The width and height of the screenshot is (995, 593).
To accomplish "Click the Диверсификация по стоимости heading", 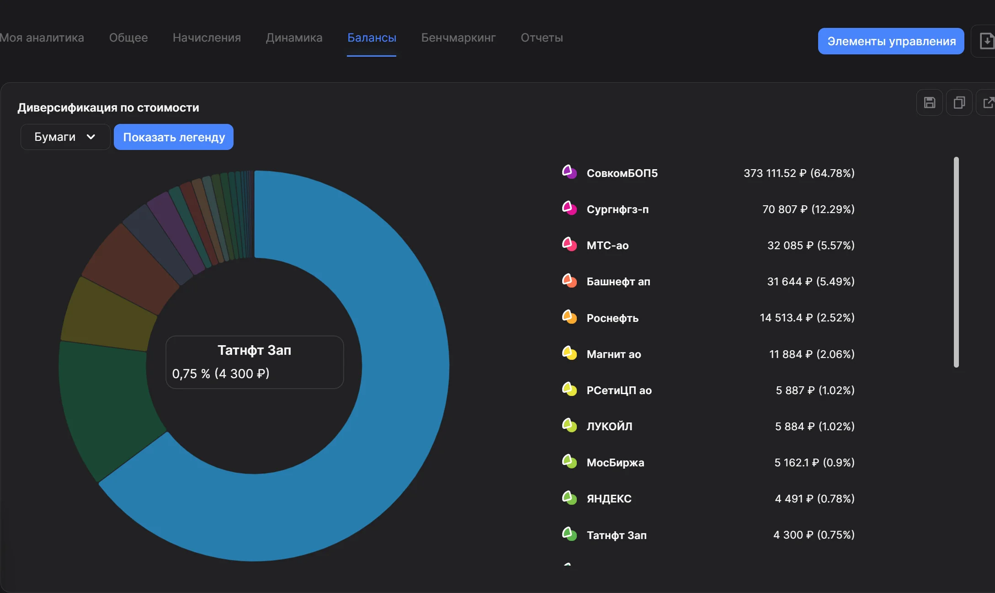I will pos(108,107).
